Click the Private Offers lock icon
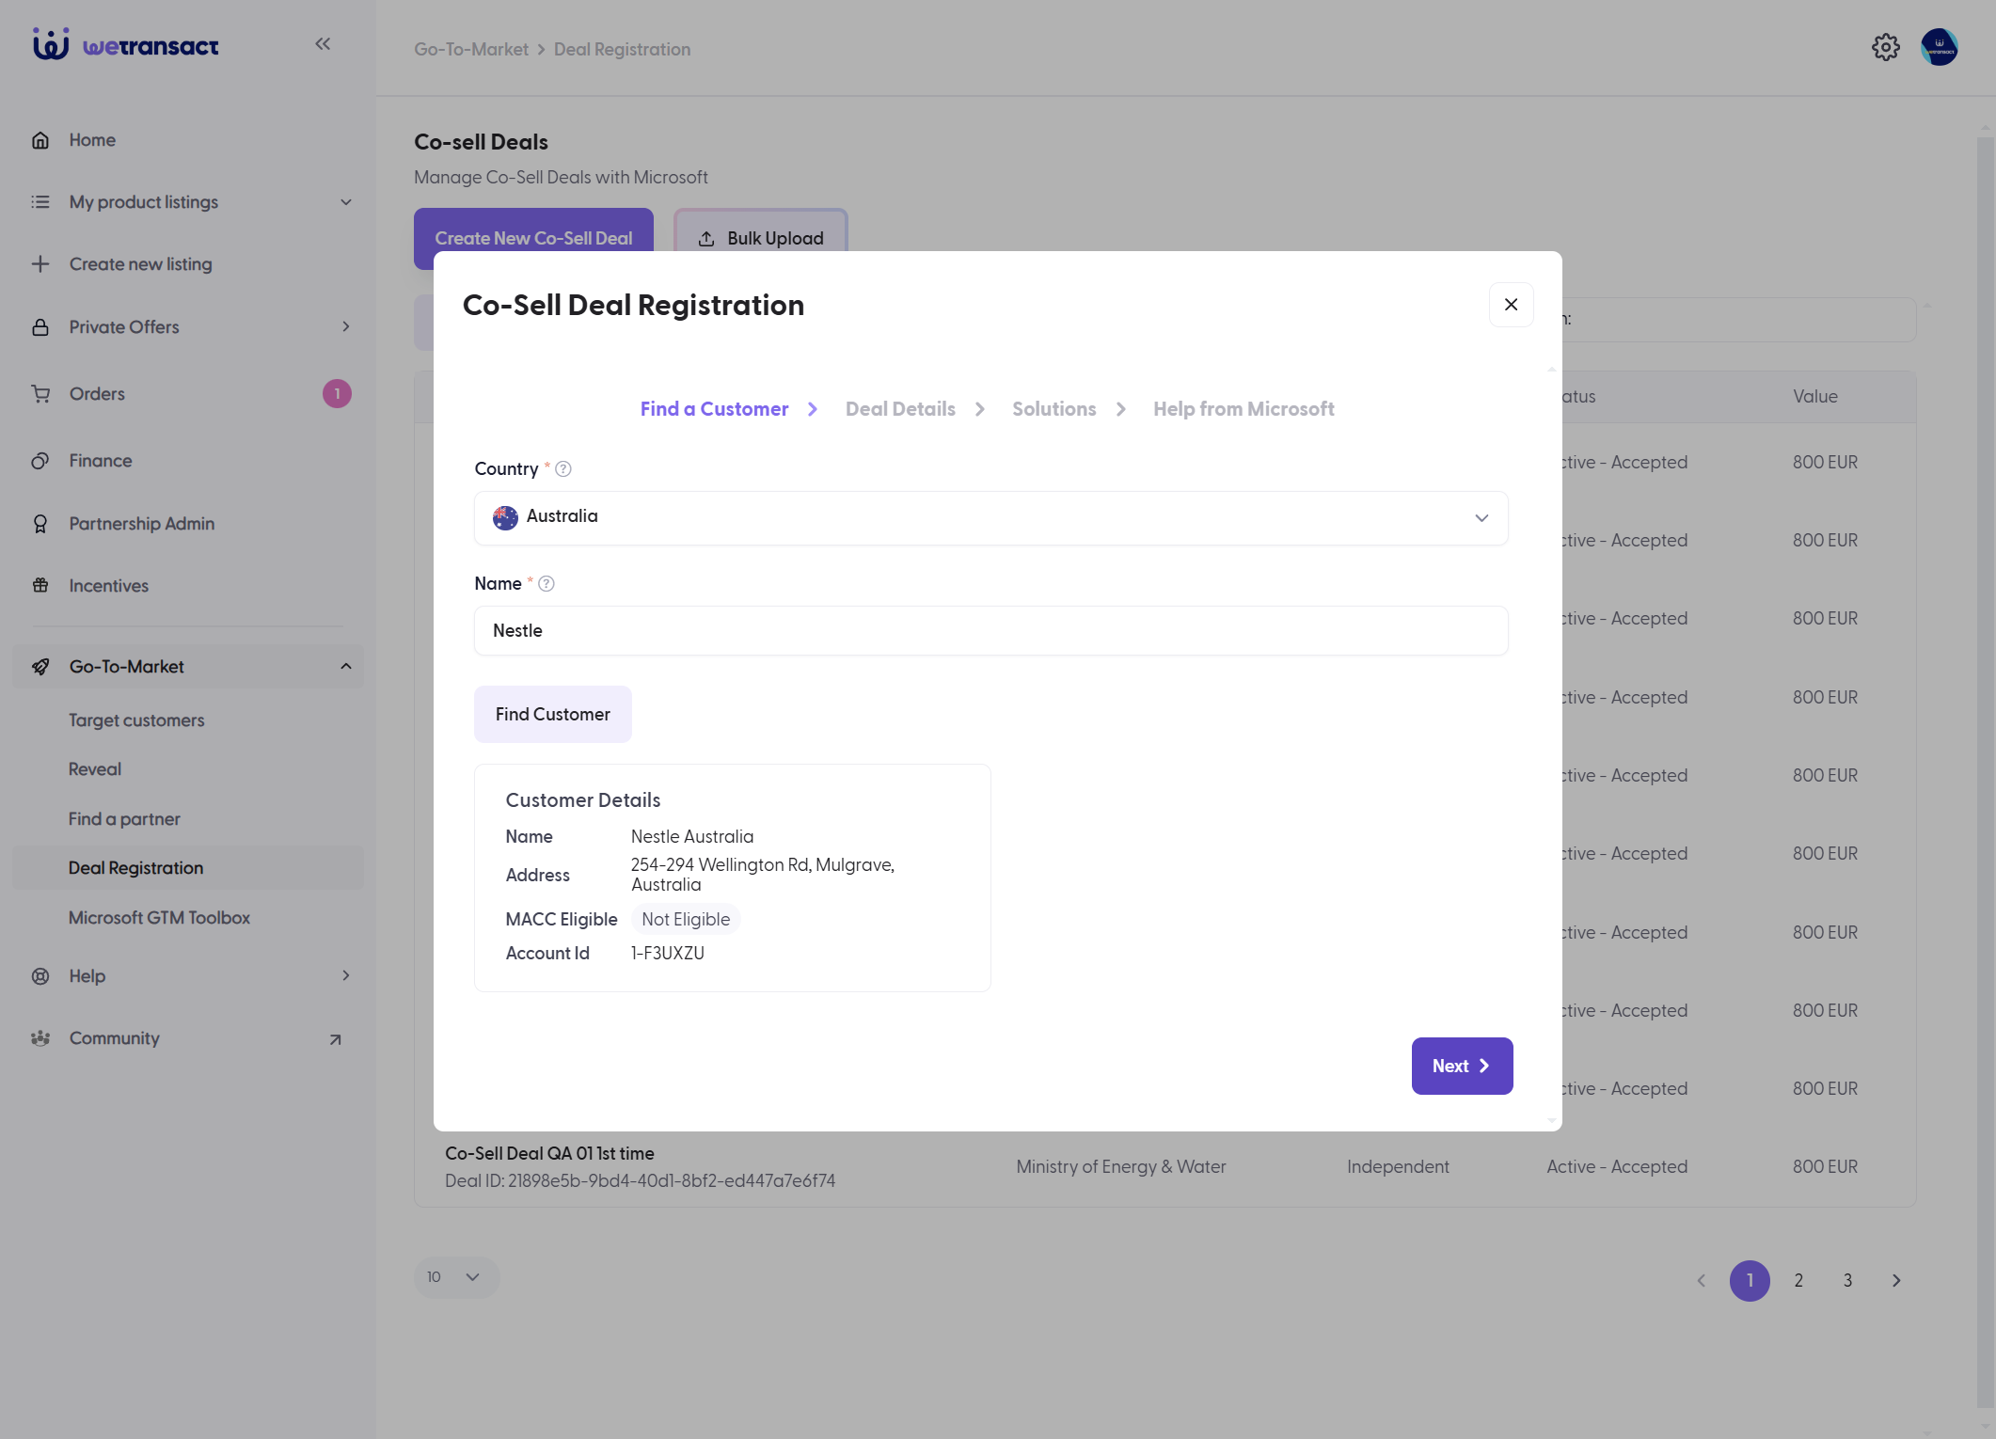Screen dimensions: 1996x1439 coord(40,327)
